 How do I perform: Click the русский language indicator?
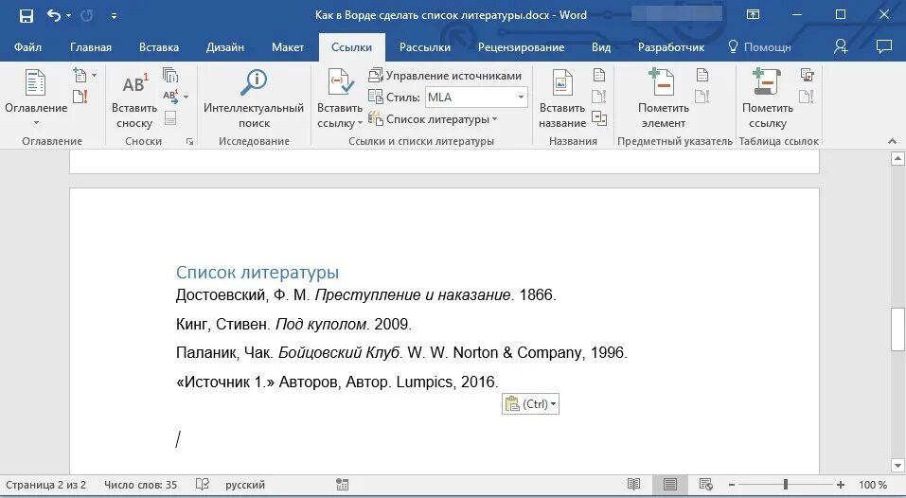point(245,486)
